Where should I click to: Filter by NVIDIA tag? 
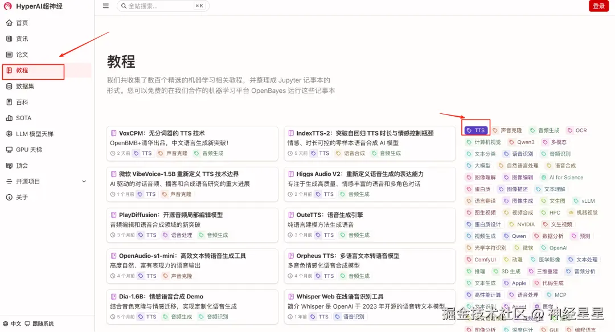pos(522,224)
